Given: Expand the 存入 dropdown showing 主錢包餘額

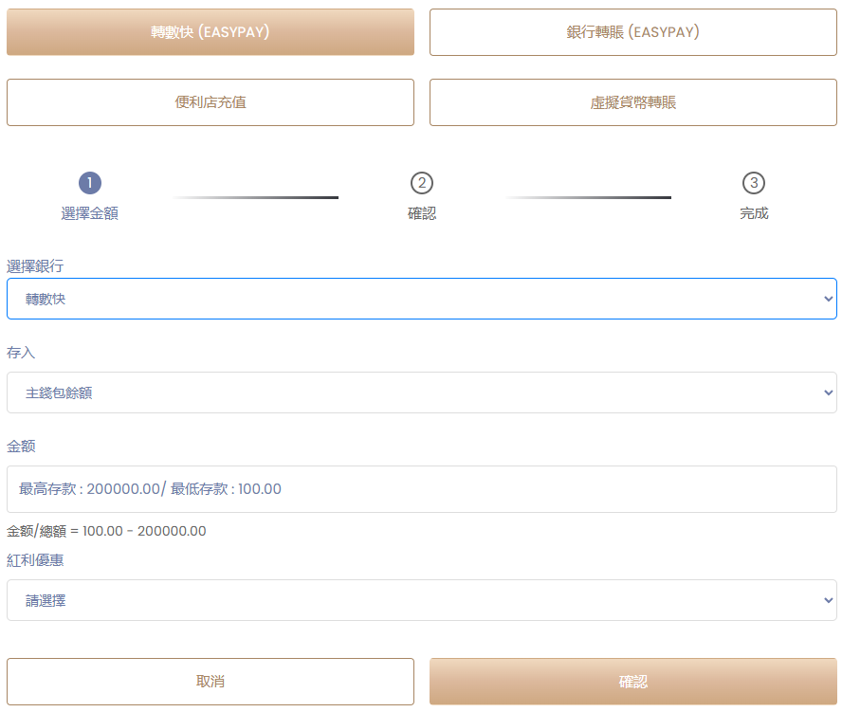Looking at the screenshot, I should 421,393.
